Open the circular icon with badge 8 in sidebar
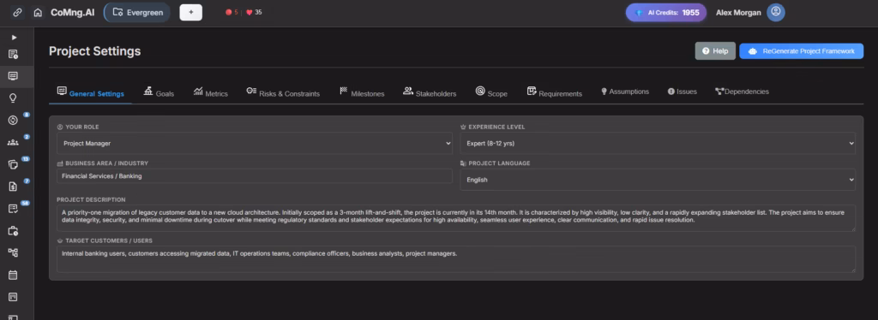 click(x=13, y=120)
